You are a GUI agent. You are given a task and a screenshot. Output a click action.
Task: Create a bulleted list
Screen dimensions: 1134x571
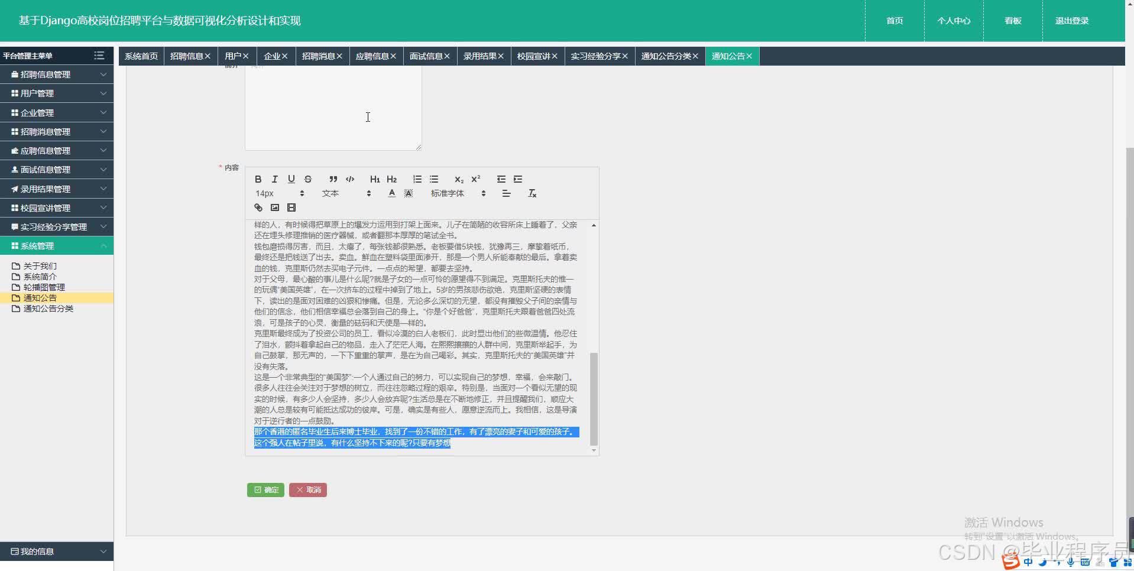(434, 179)
